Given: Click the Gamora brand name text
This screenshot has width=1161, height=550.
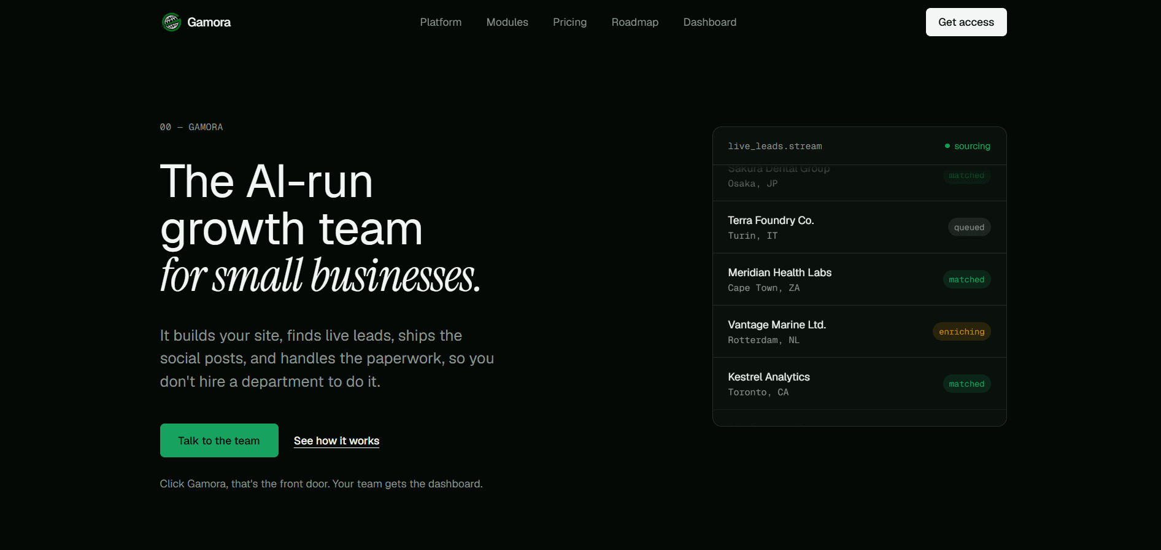Looking at the screenshot, I should [209, 22].
